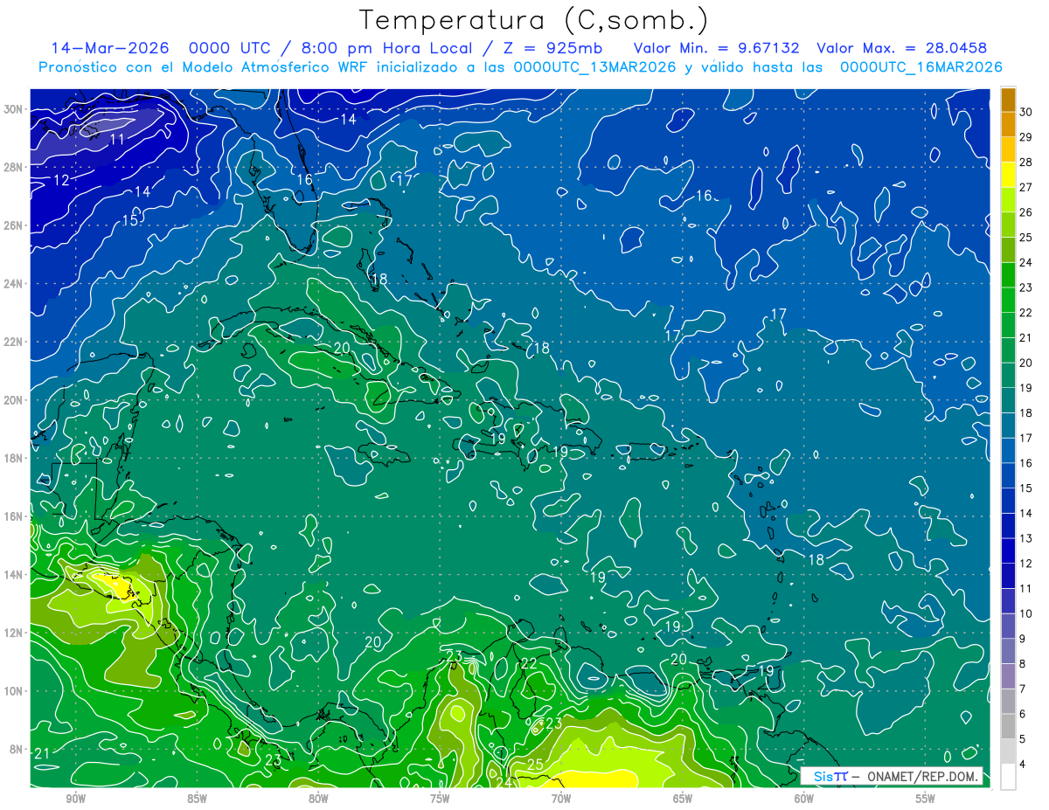The width and height of the screenshot is (1049, 810).
Task: Click the '60W' longitude label
Action: (x=804, y=800)
